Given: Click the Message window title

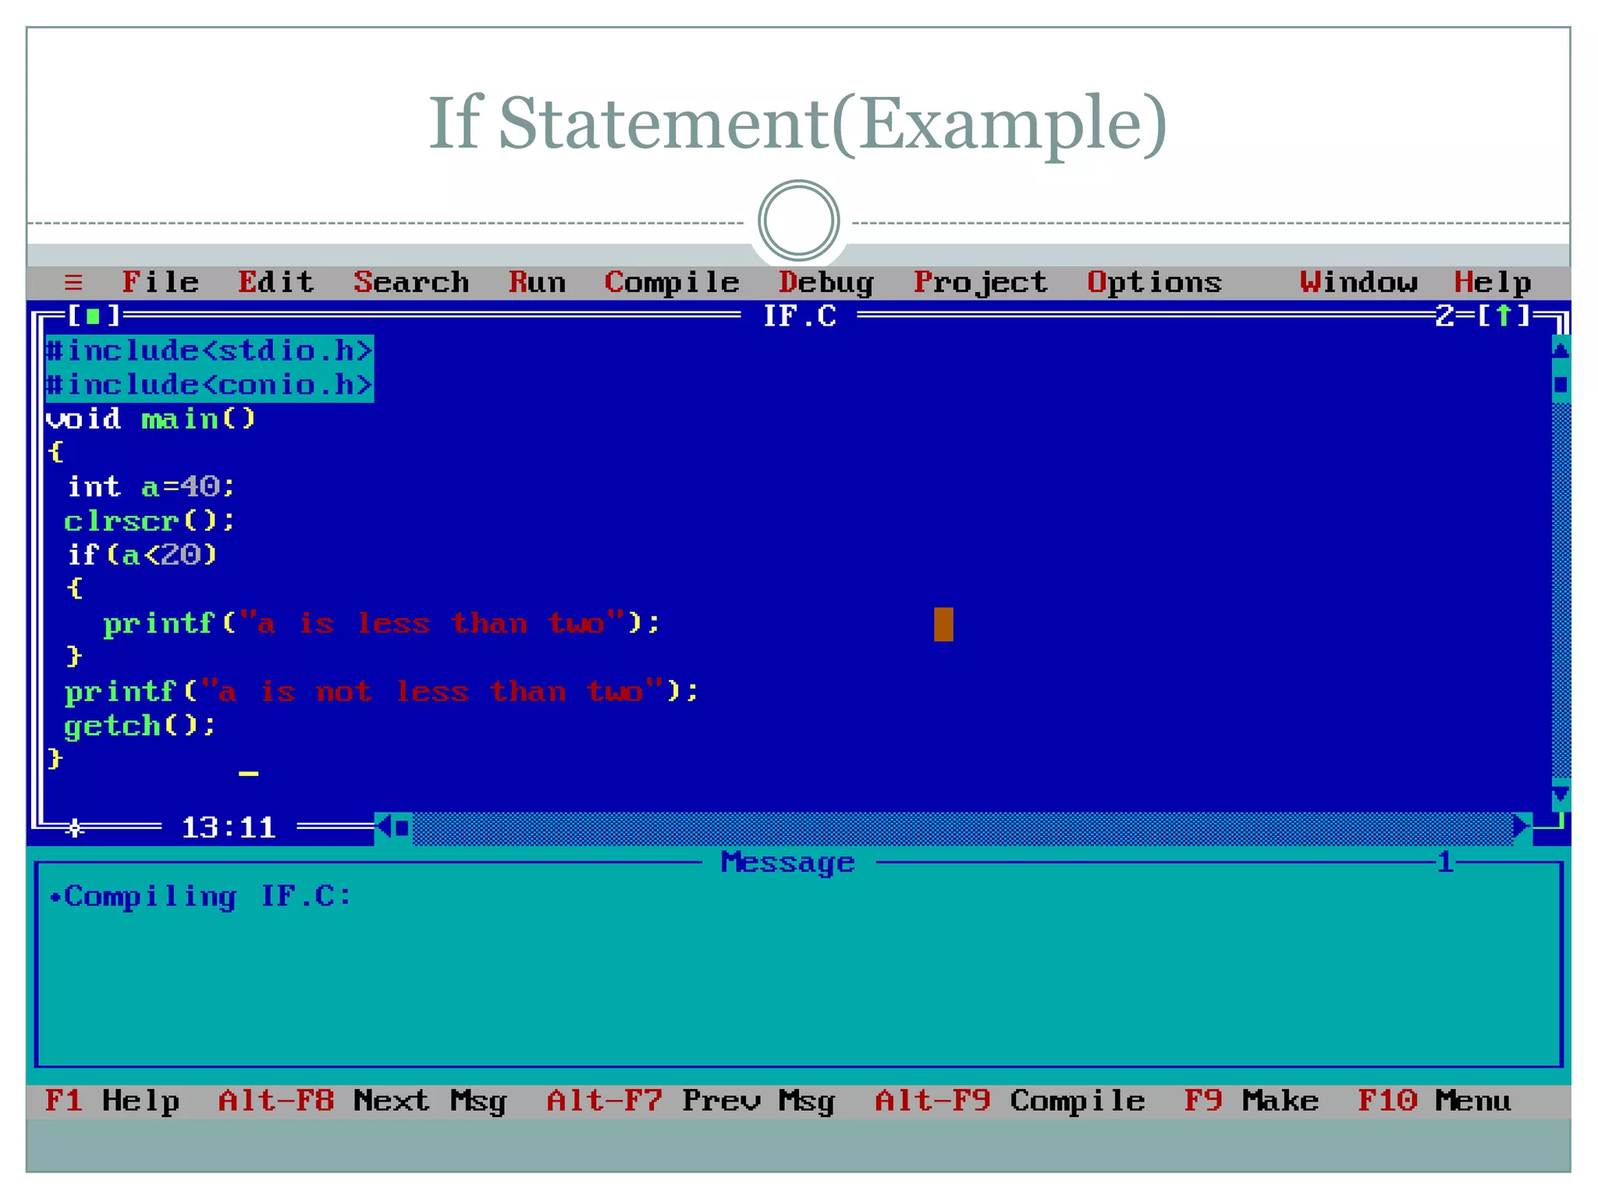Looking at the screenshot, I should point(788,863).
